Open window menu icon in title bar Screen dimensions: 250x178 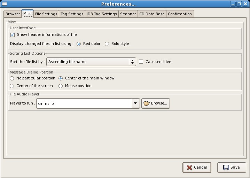pos(5,4)
